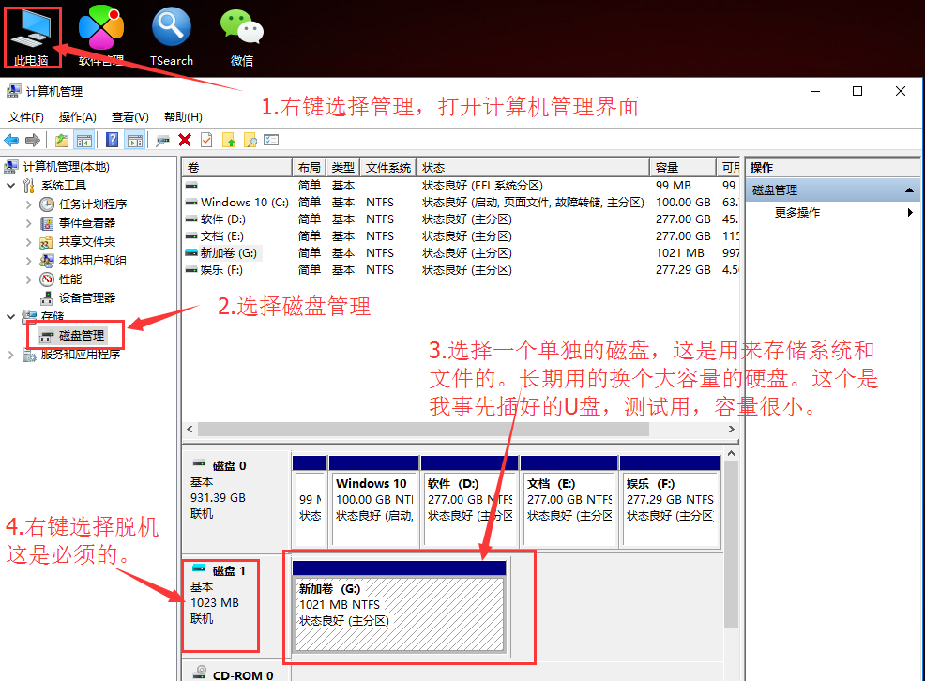This screenshot has height=681, width=925.
Task: Collapse the 系统工具 tree node
Action: pyautogui.click(x=11, y=186)
